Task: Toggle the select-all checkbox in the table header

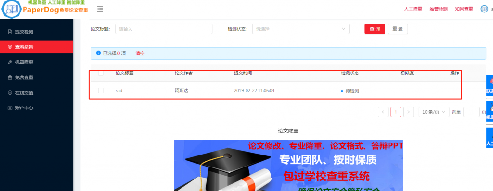Action: click(x=101, y=73)
